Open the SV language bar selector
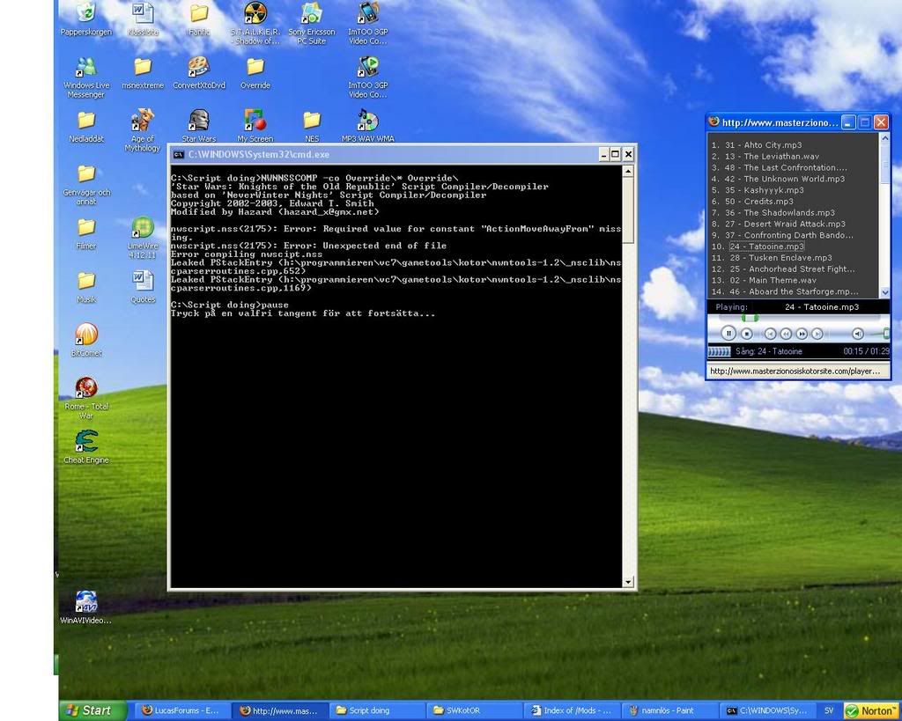Viewport: 902px width, 721px height. tap(829, 710)
